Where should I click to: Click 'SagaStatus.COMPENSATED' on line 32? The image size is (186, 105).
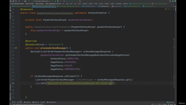[x=65, y=69]
